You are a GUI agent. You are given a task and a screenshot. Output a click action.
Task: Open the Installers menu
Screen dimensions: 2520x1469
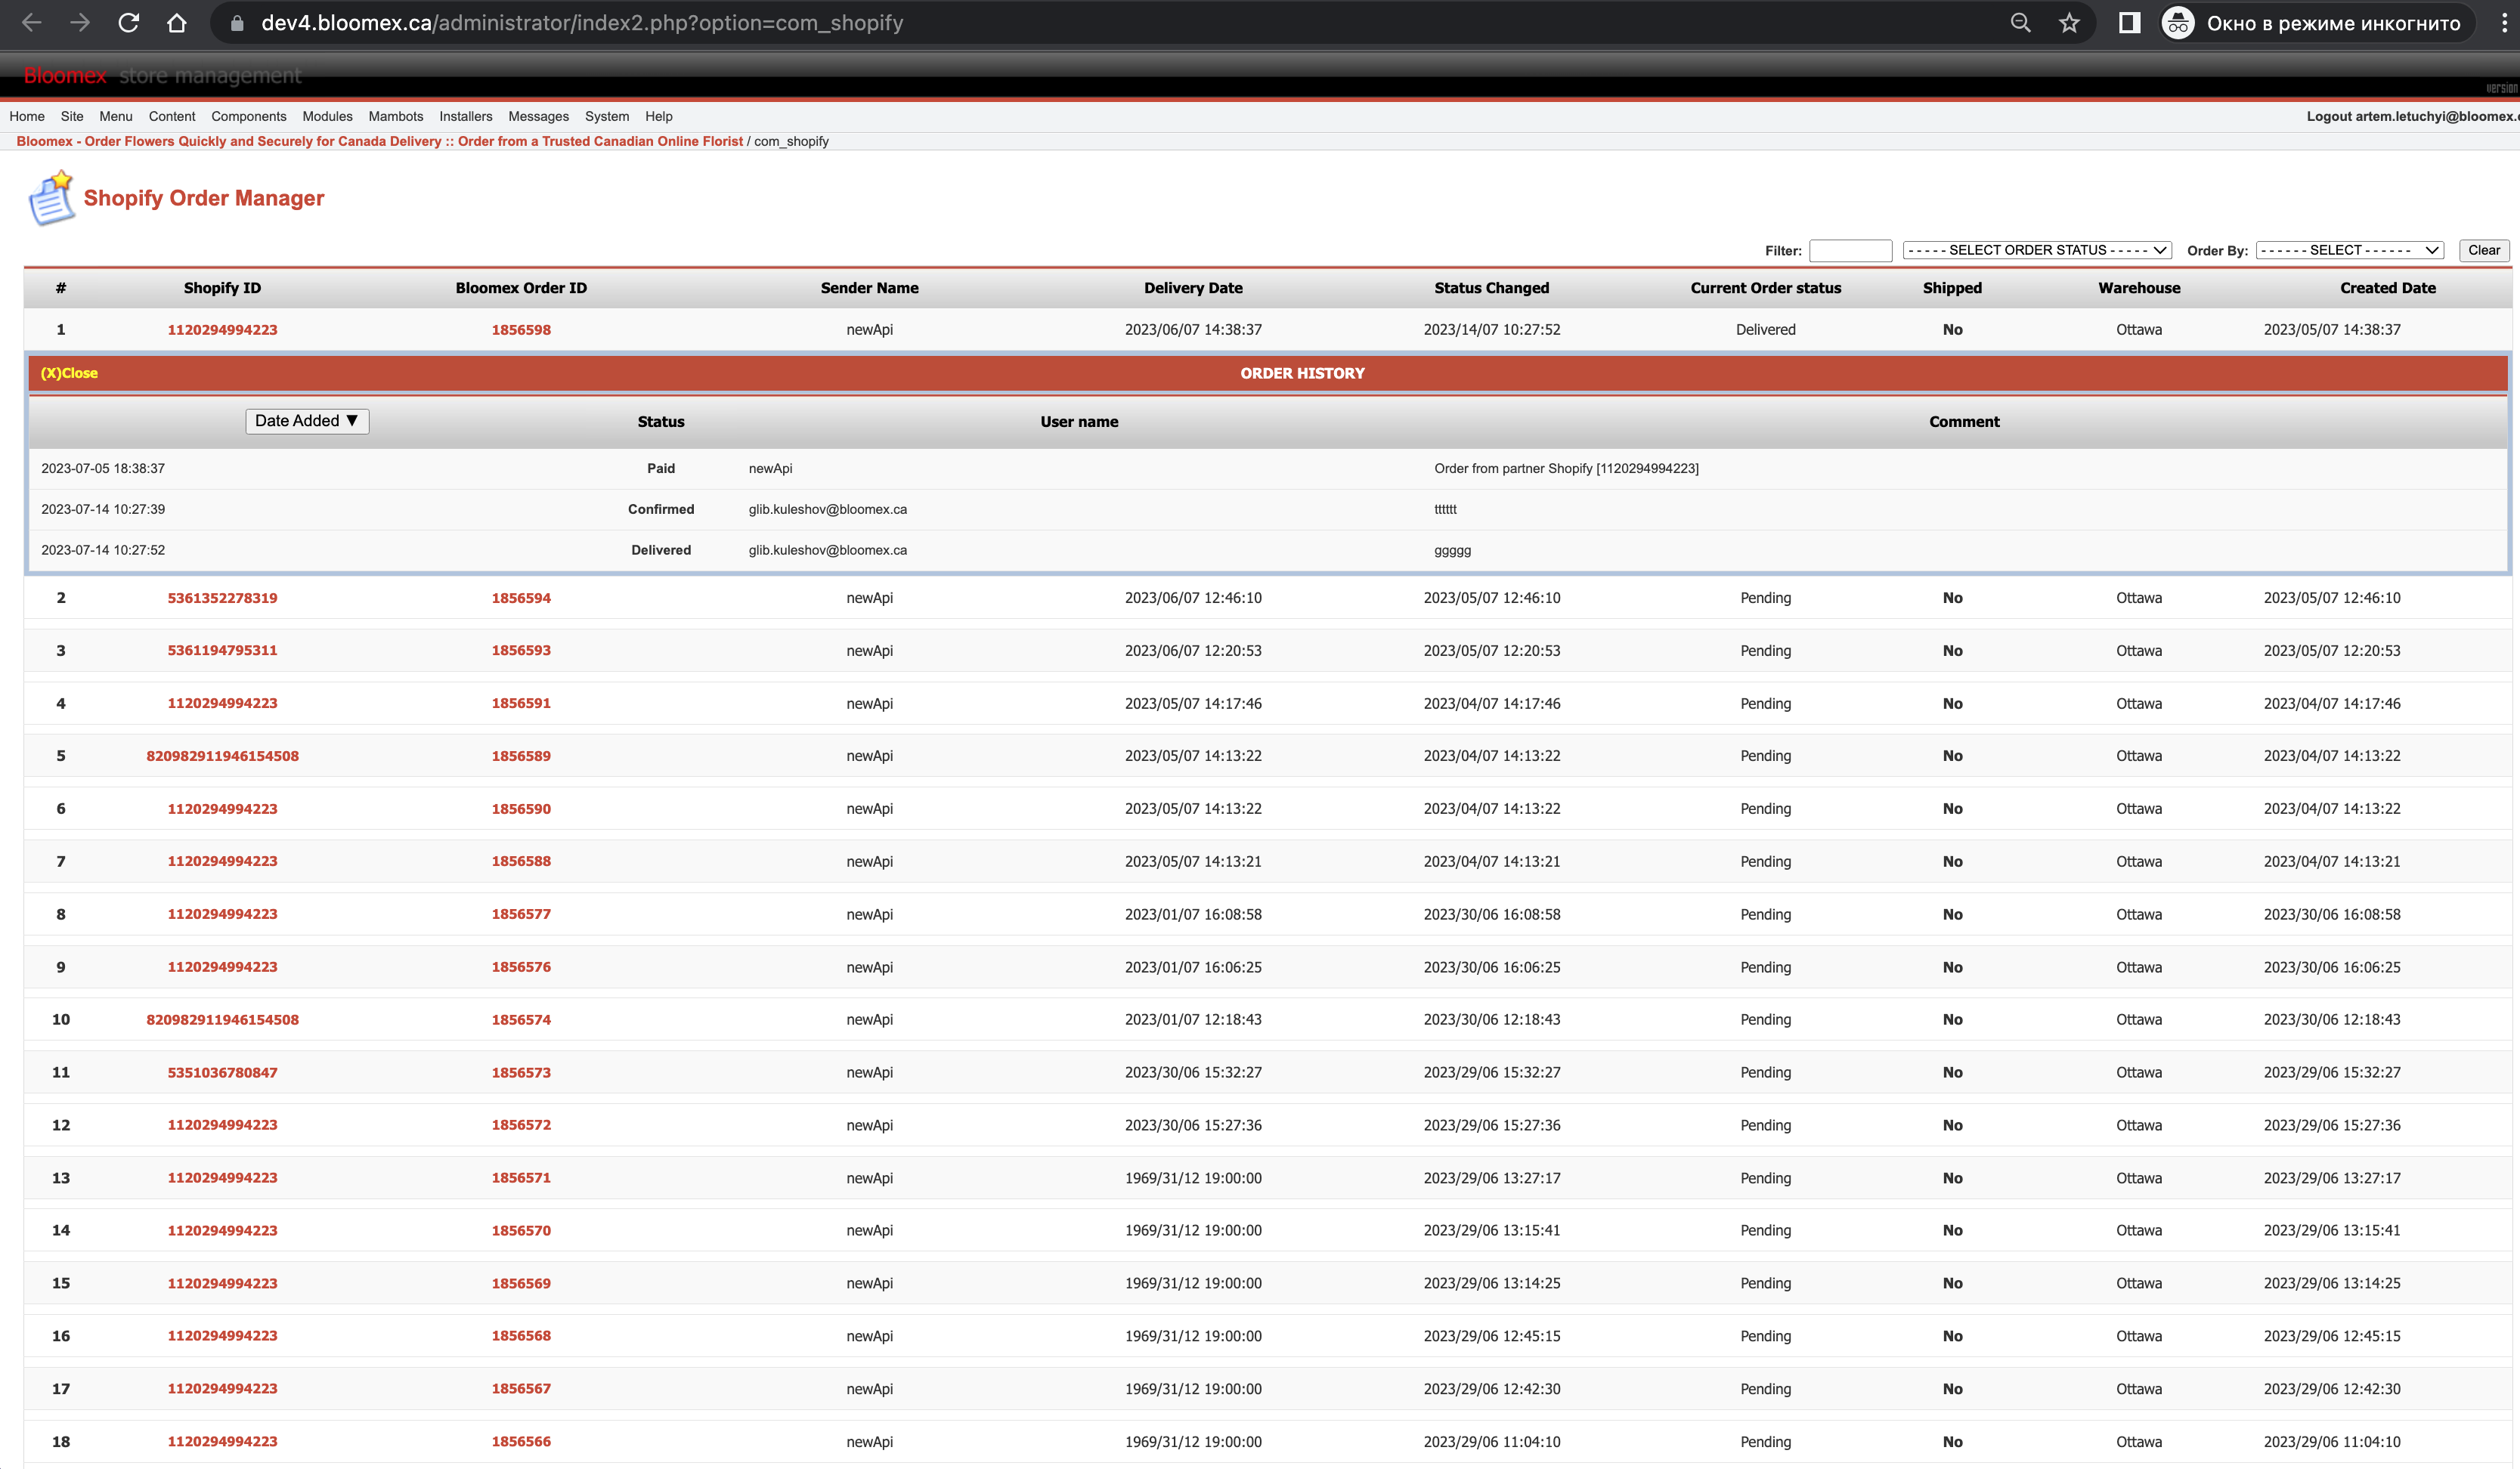tap(466, 116)
